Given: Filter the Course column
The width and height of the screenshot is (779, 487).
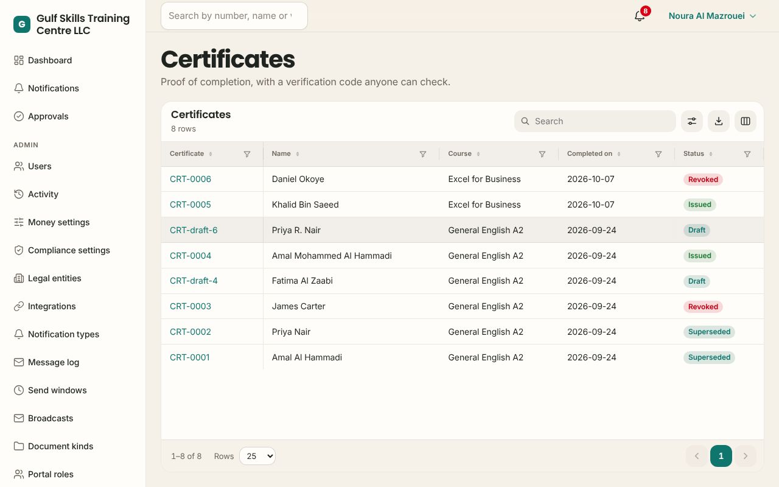Looking at the screenshot, I should tap(542, 154).
